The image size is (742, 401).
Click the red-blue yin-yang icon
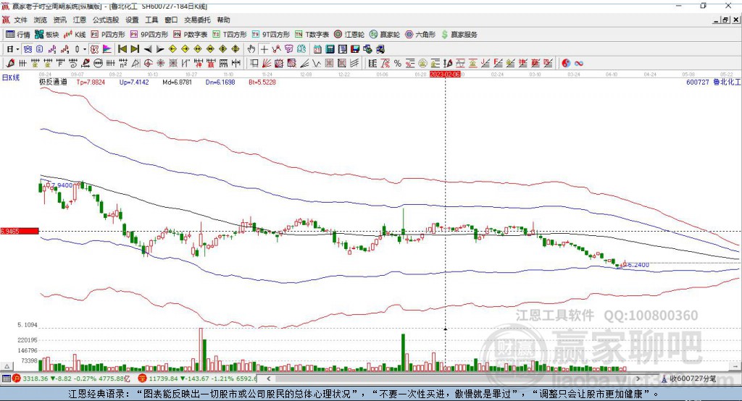click(566, 63)
